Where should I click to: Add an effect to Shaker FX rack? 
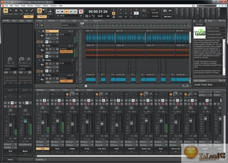(72, 63)
